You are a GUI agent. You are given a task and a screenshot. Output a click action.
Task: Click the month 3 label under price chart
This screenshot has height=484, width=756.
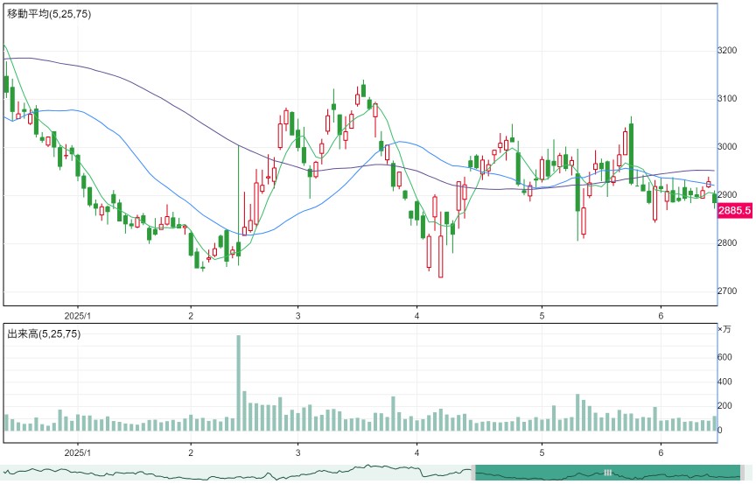[x=298, y=316]
